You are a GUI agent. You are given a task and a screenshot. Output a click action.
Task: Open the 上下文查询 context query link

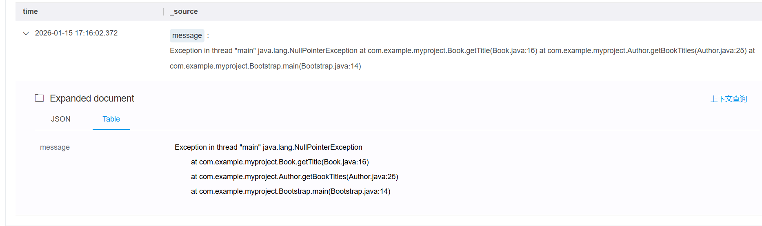[x=729, y=99]
